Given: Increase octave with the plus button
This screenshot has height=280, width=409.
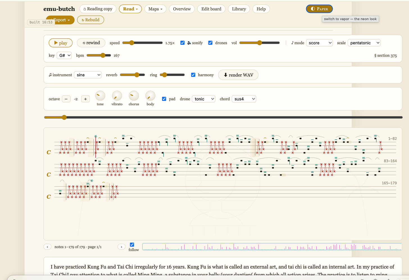Looking at the screenshot, I should coord(85,99).
